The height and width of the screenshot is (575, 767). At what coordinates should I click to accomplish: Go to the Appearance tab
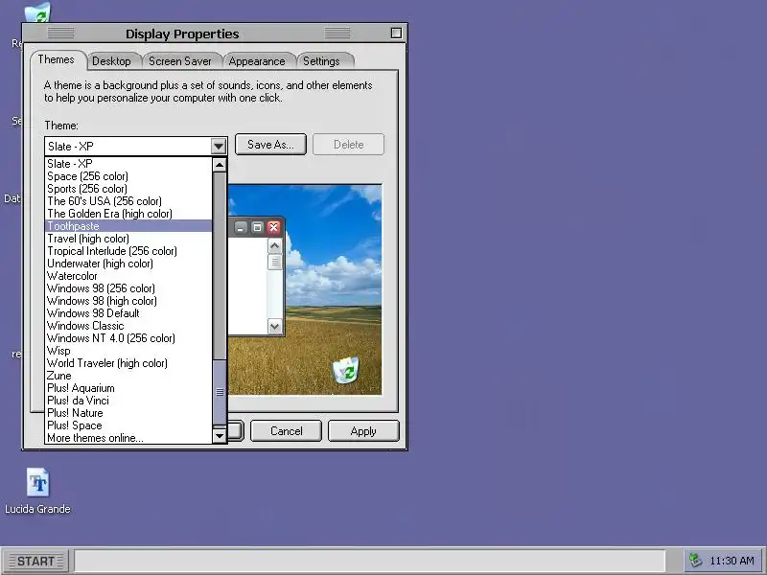257,61
